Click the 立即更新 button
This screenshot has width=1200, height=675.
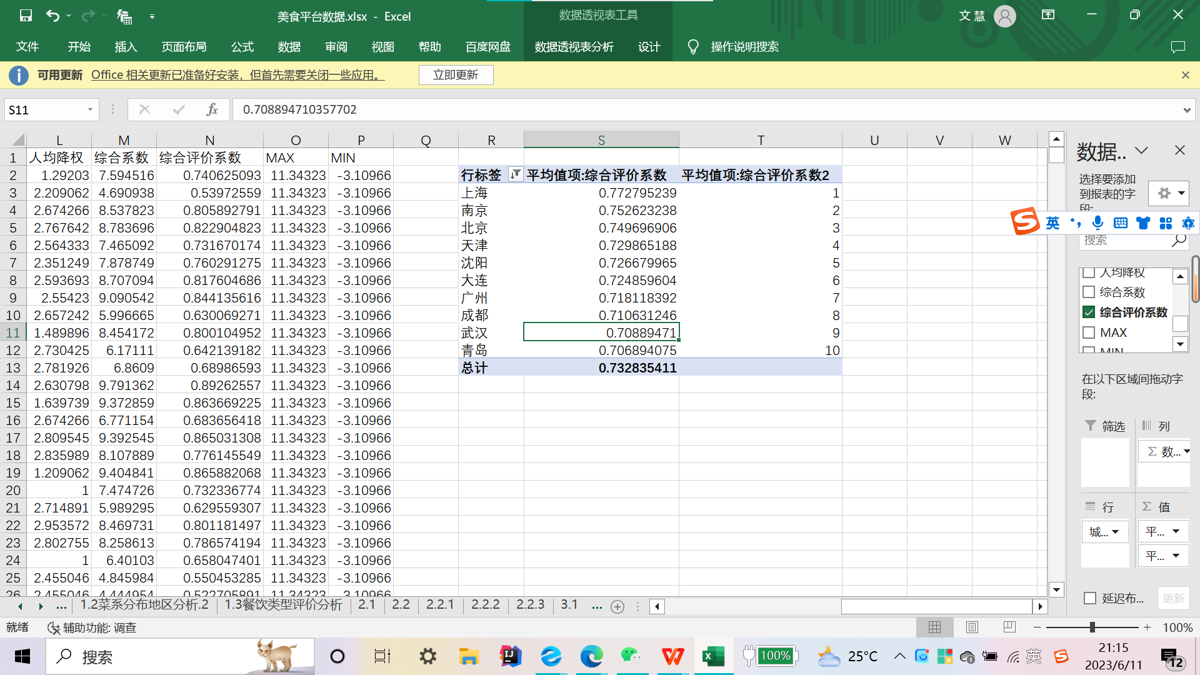(x=456, y=75)
